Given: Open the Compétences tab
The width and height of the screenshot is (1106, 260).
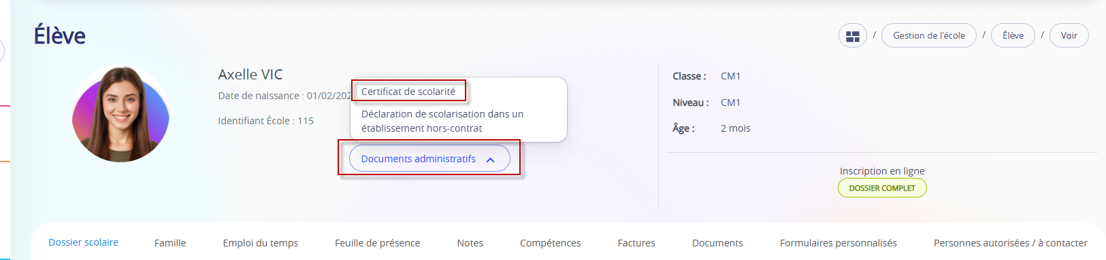Looking at the screenshot, I should point(551,243).
